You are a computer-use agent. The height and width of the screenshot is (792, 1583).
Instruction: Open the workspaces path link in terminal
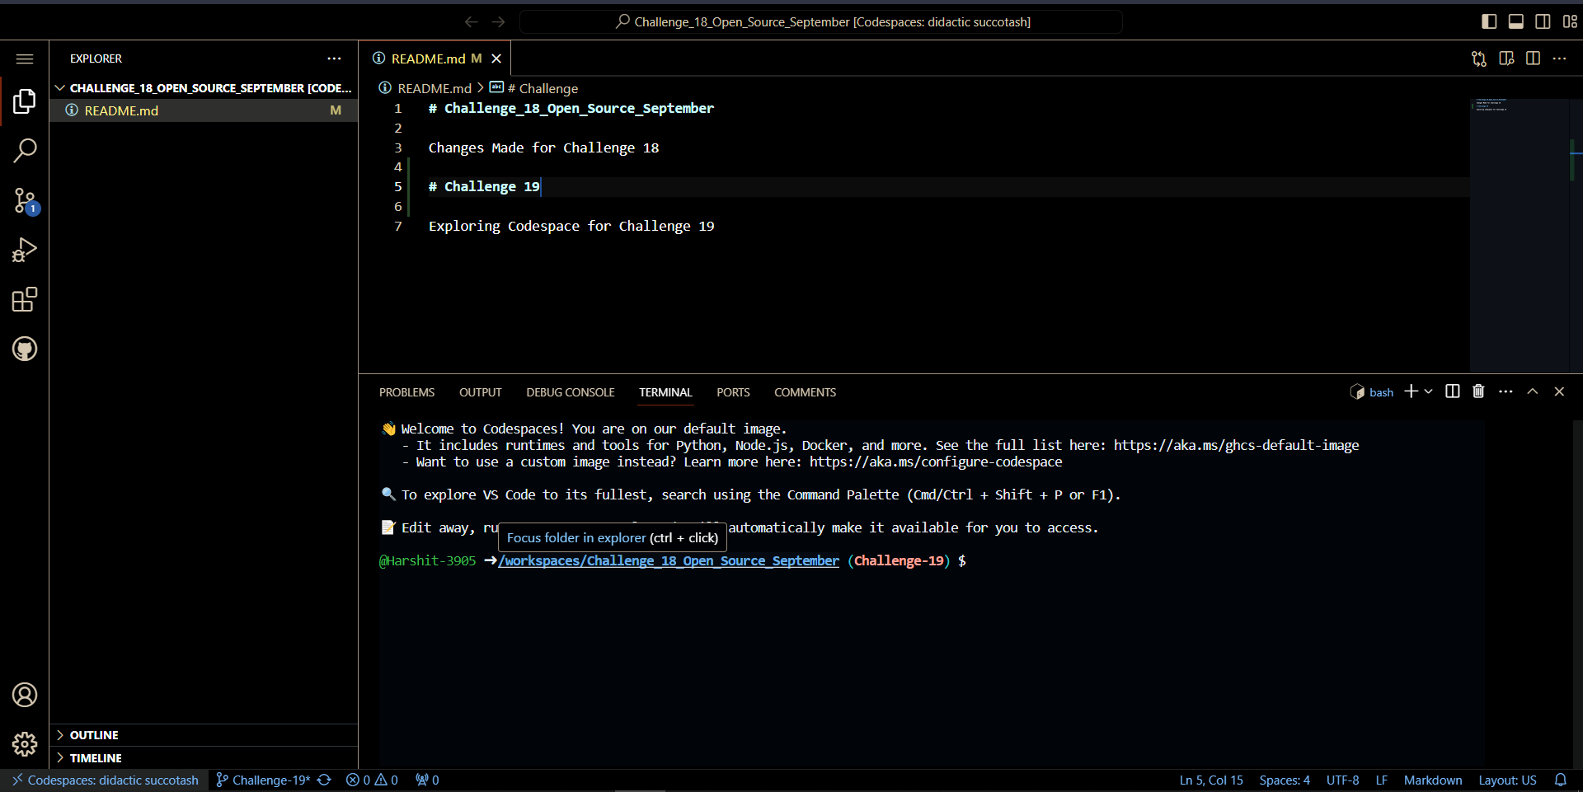[668, 560]
